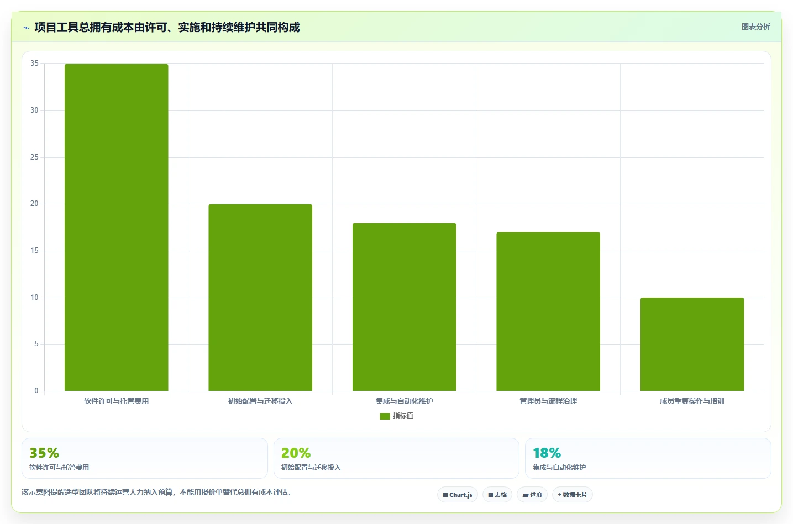793x524 pixels.
Task: Click the 管理员与流程治理 bar
Action: pyautogui.click(x=548, y=311)
